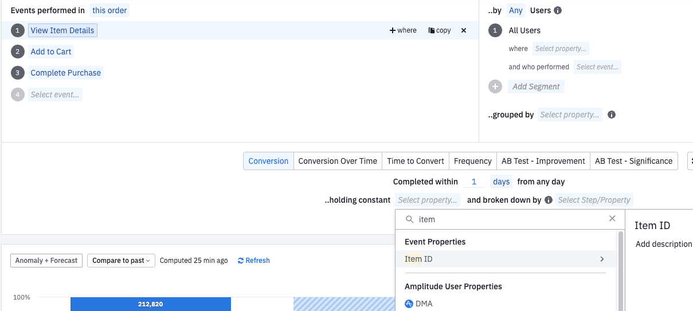Click the Add Segment button
The width and height of the screenshot is (693, 311).
[x=536, y=86]
